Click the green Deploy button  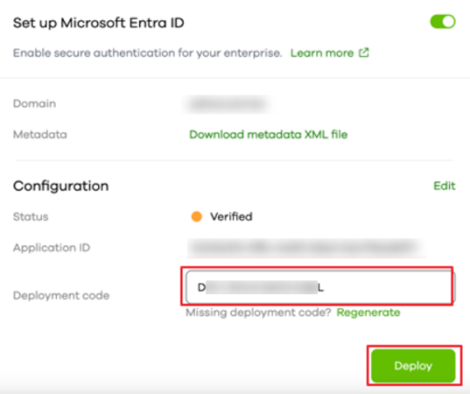tap(413, 366)
